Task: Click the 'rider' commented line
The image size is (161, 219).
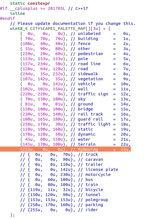Action: (x=59, y=210)
